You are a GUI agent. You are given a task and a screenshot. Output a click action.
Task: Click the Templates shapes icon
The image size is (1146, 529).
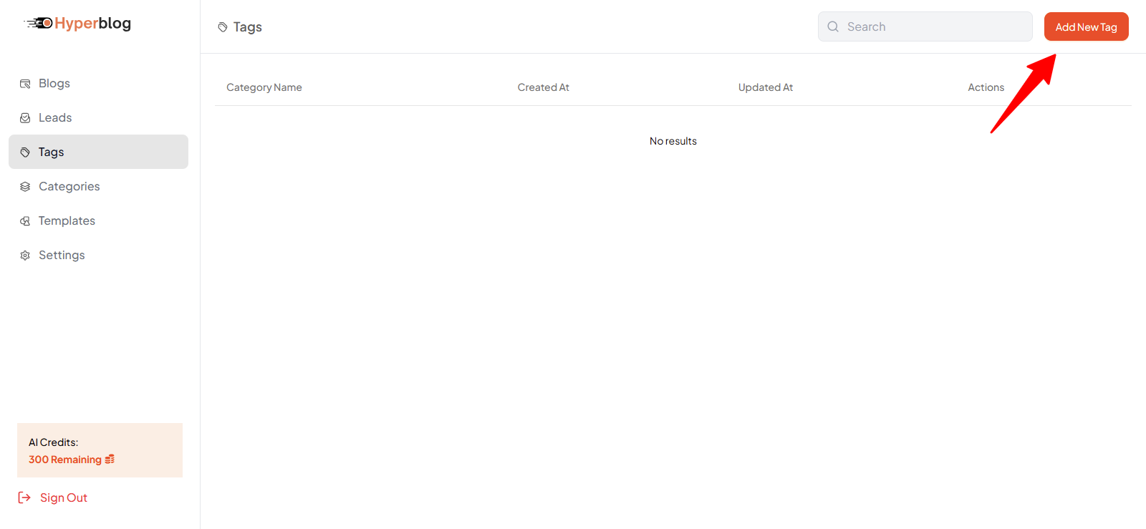(25, 221)
